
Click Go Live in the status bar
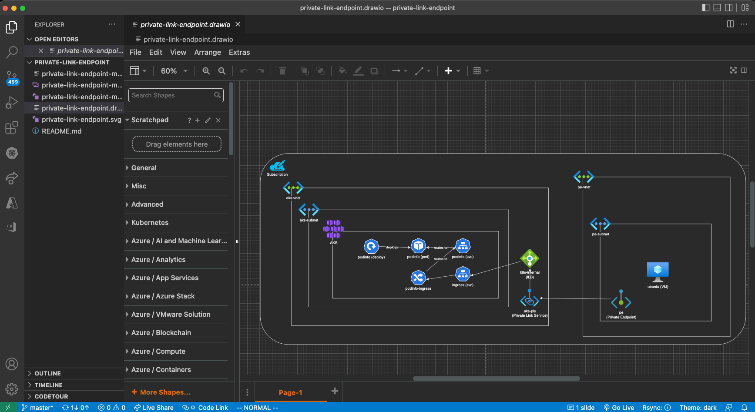coord(619,407)
